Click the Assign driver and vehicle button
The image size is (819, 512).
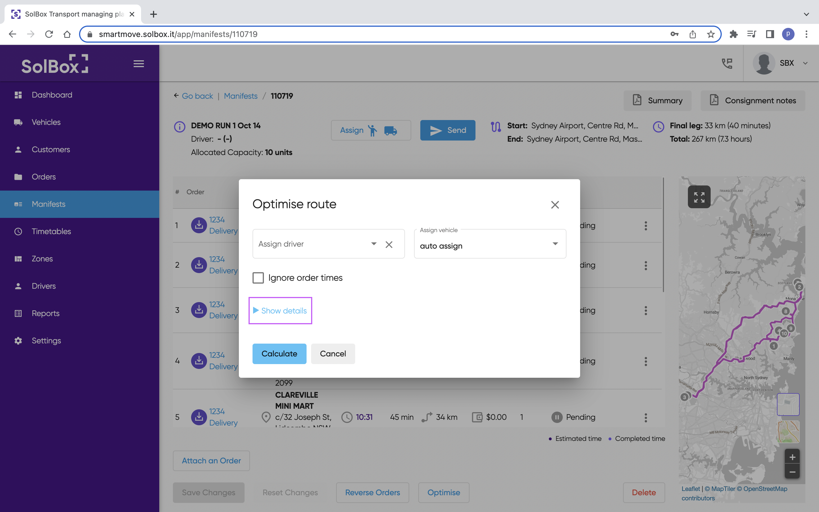tap(371, 130)
